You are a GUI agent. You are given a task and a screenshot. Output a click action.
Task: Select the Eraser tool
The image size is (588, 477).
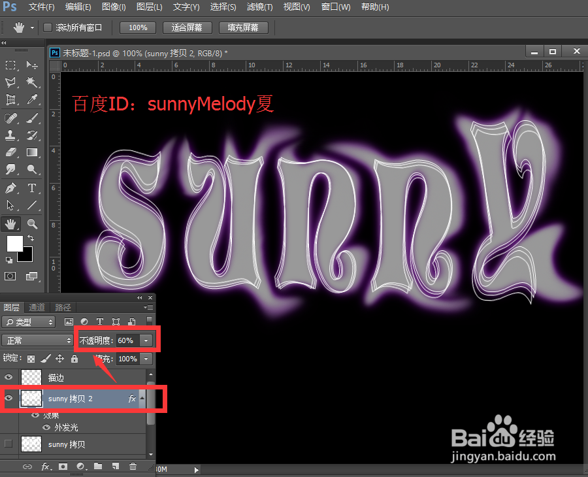10,152
